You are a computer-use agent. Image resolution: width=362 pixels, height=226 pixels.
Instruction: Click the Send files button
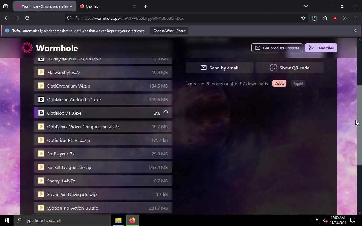point(321,48)
